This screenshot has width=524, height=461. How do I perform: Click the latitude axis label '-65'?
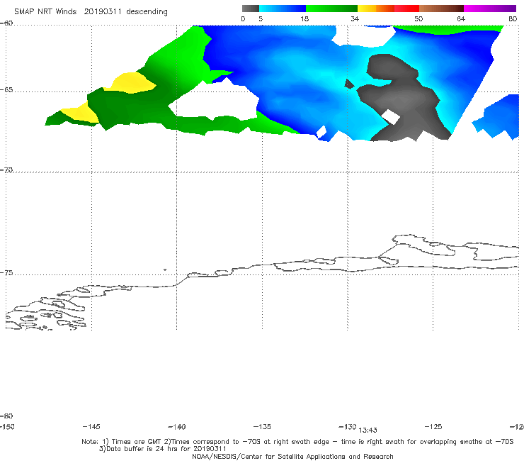click(x=6, y=90)
